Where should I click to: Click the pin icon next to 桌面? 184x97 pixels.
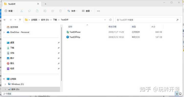point(59,43)
